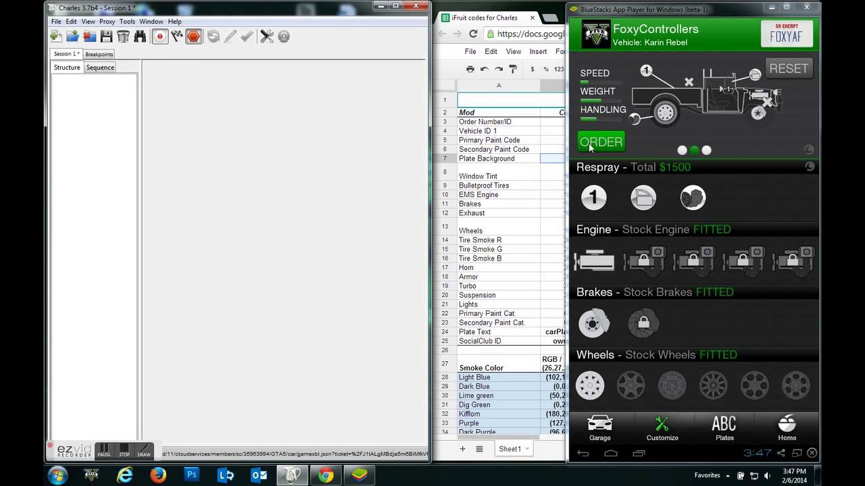
Task: Pause ezvid recorder
Action: click(x=103, y=450)
